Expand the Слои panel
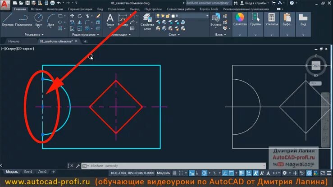 click(174, 34)
